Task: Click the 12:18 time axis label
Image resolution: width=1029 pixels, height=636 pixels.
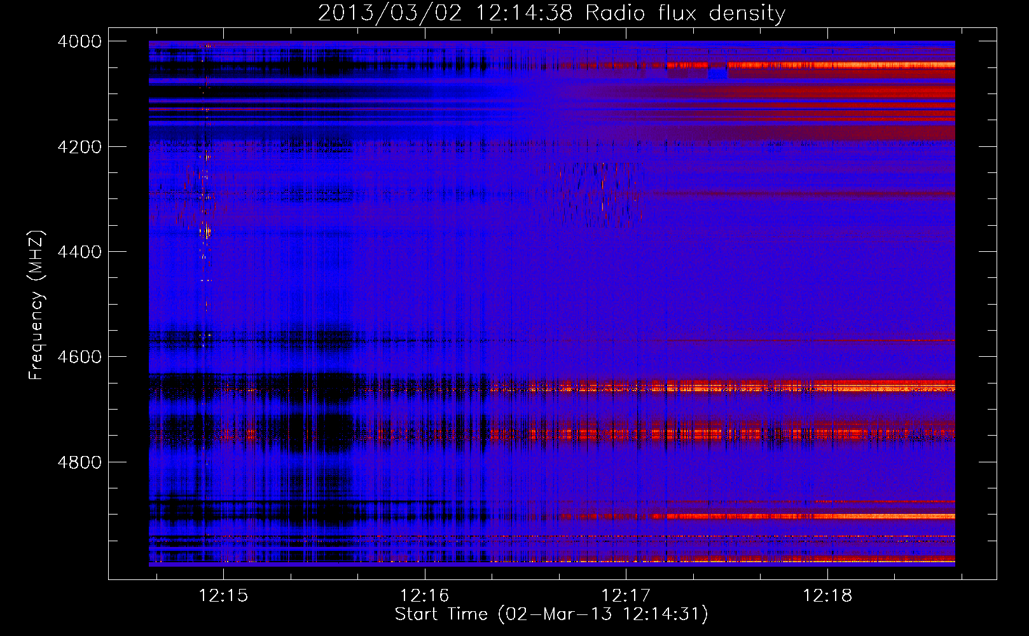Action: 827,596
